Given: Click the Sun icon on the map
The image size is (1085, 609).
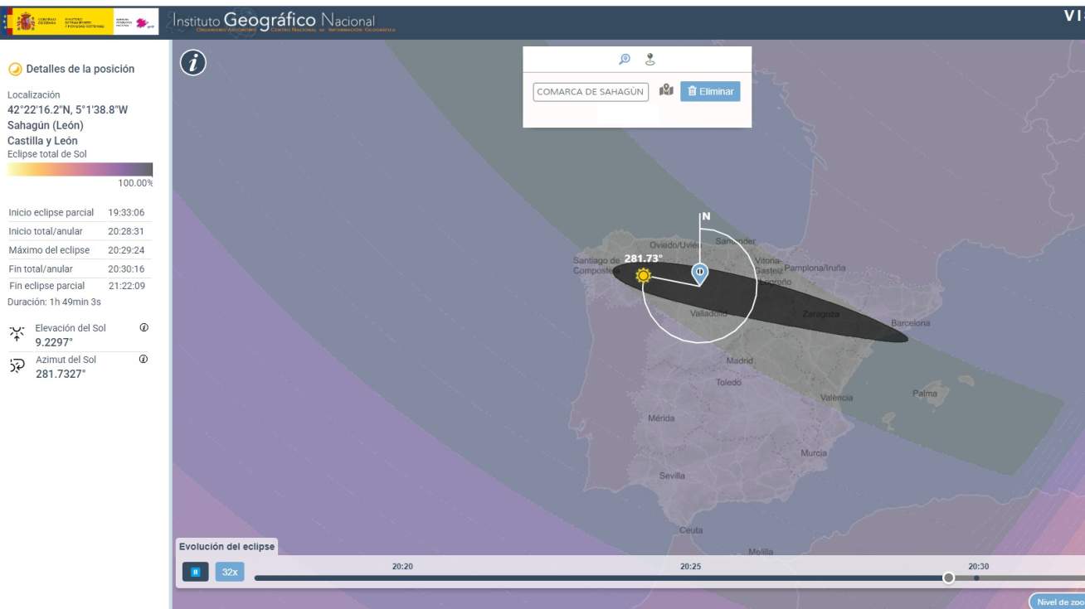Looking at the screenshot, I should (x=643, y=276).
